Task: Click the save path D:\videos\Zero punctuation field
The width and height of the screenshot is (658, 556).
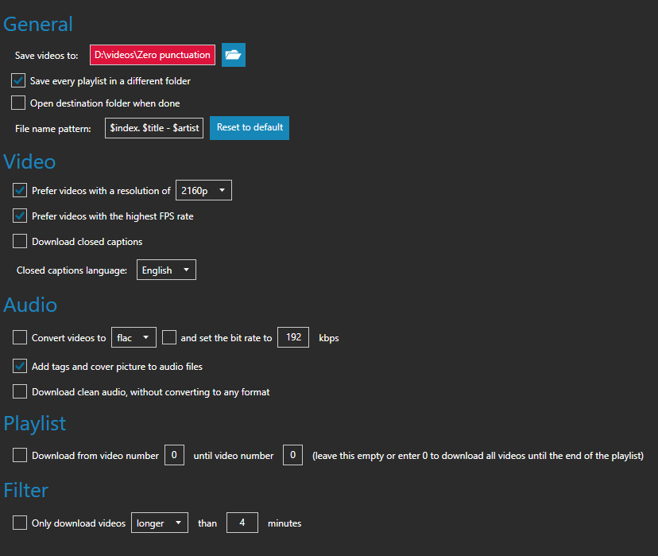Action: point(153,55)
